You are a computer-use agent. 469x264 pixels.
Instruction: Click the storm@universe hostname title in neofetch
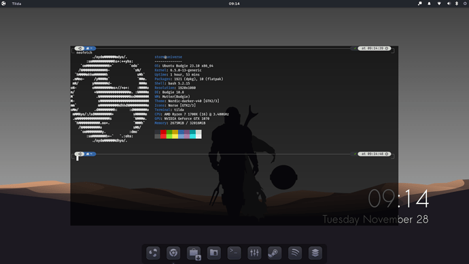pos(169,57)
